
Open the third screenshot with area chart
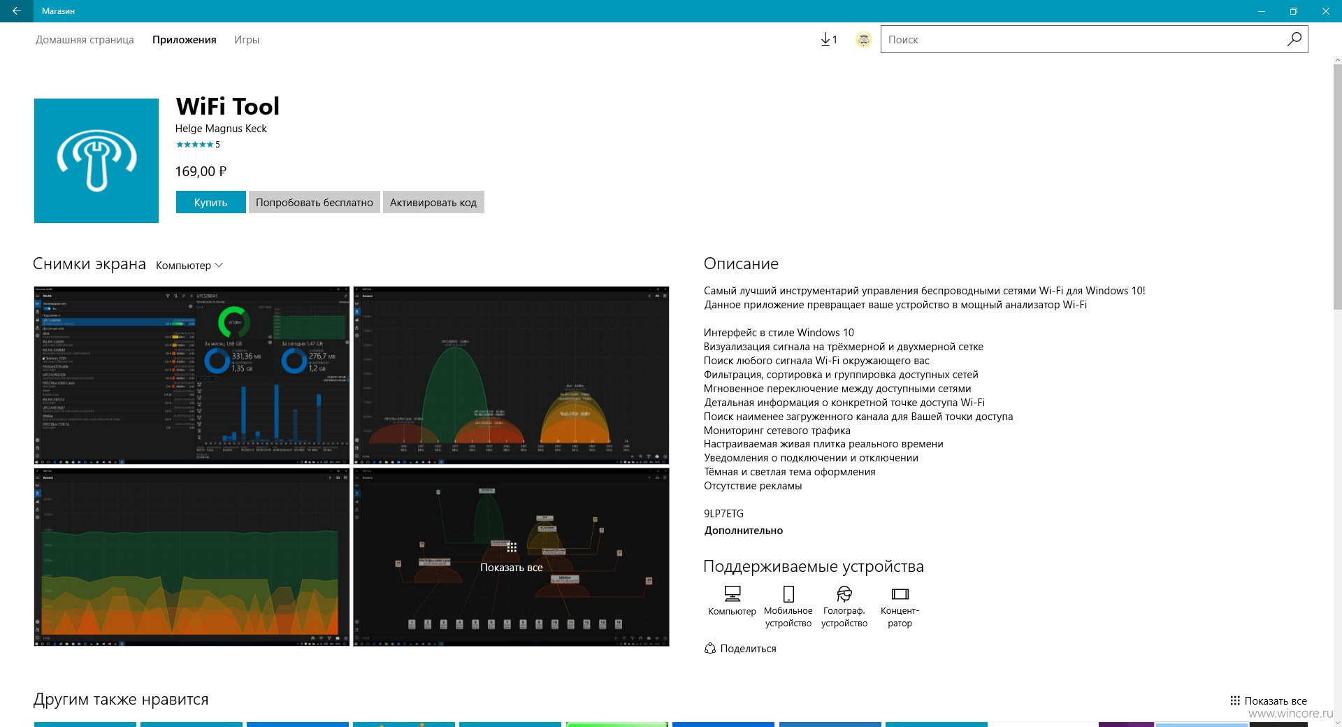[x=192, y=557]
